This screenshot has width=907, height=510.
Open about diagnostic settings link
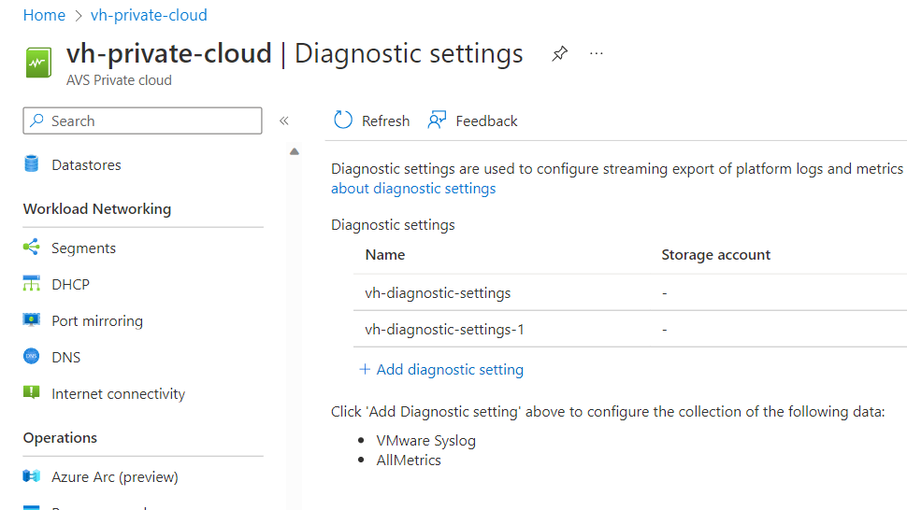click(413, 189)
